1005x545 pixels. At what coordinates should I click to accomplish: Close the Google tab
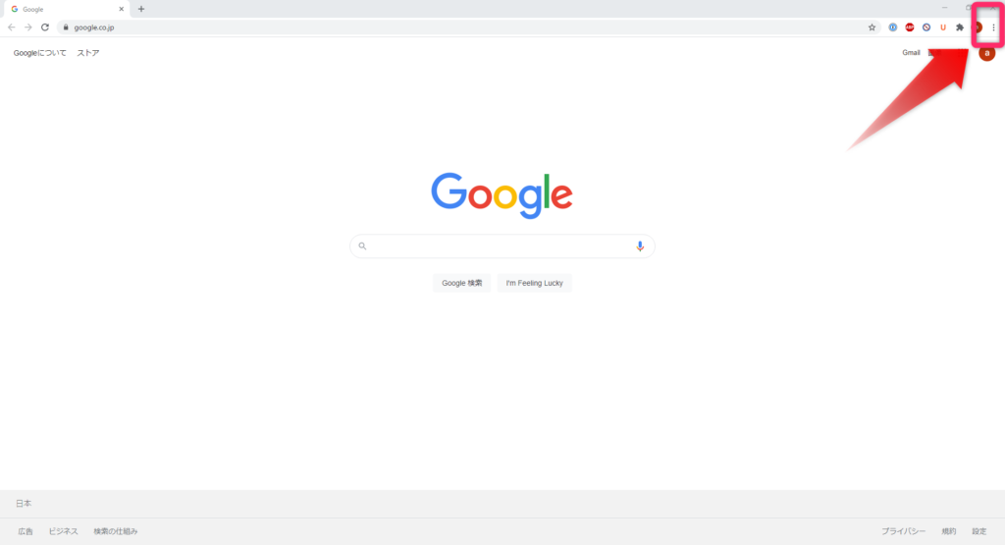pos(121,9)
